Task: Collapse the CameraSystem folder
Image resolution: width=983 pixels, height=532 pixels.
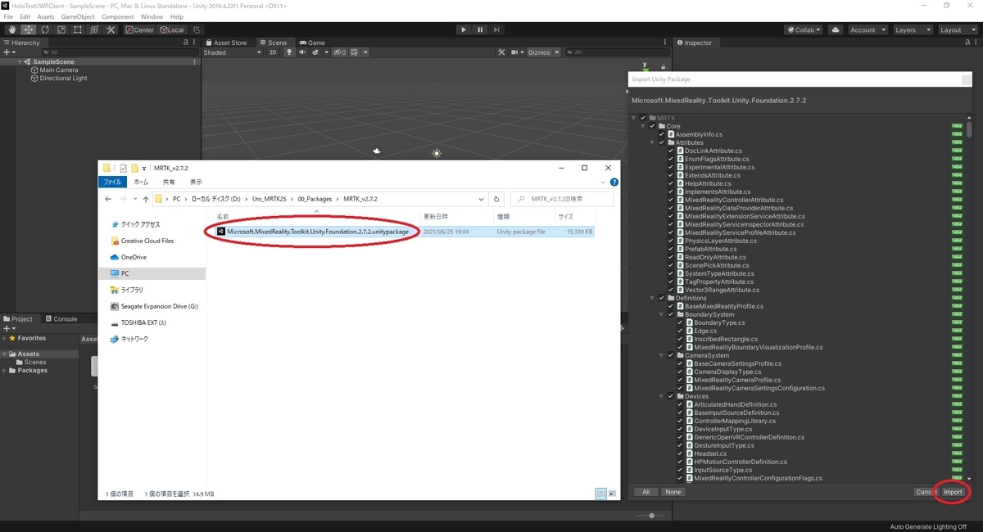Action: tap(661, 355)
